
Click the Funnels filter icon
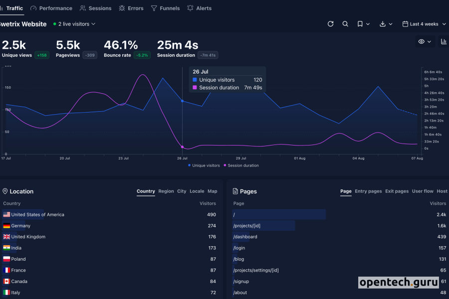tap(154, 8)
